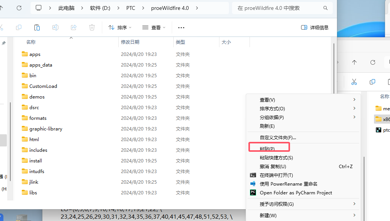This screenshot has width=390, height=221.
Task: Click the 在 proeWildfire 4.0 中搜索 search box
Action: coord(282,8)
